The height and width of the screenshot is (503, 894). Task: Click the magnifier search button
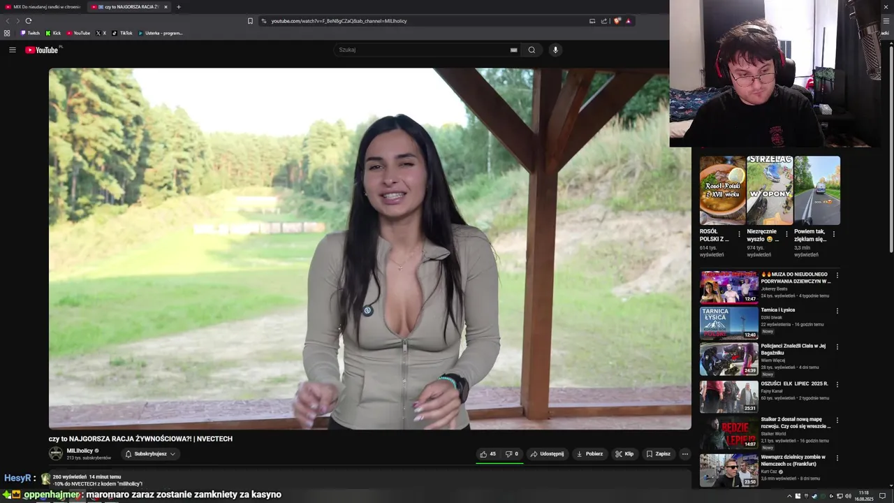pyautogui.click(x=532, y=50)
